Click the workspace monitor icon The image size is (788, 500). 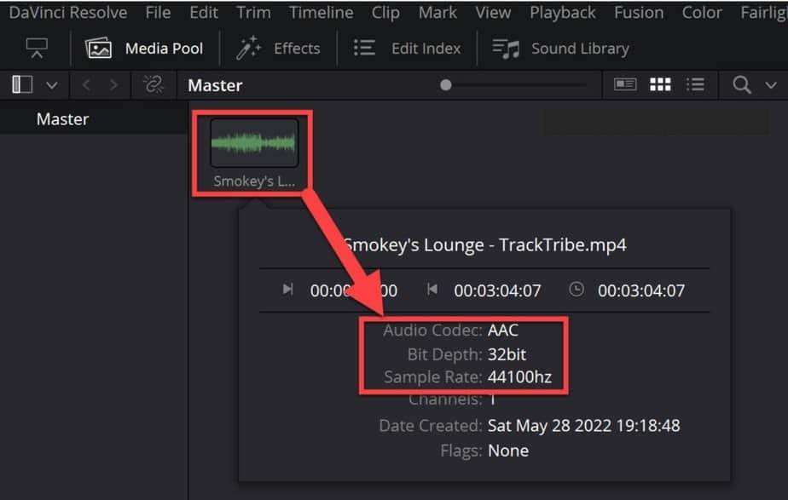click(x=37, y=49)
